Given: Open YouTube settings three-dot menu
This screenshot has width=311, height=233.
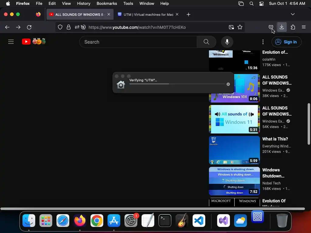Looking at the screenshot, I should click(x=263, y=42).
